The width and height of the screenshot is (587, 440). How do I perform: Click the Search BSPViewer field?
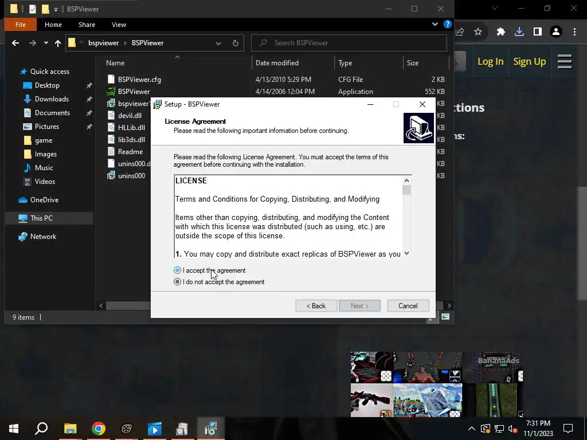pos(349,43)
